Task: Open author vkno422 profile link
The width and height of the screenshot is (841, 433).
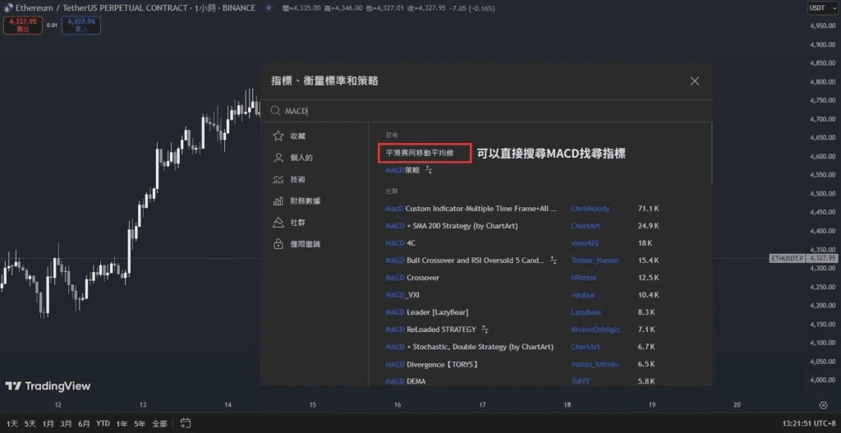Action: 585,243
